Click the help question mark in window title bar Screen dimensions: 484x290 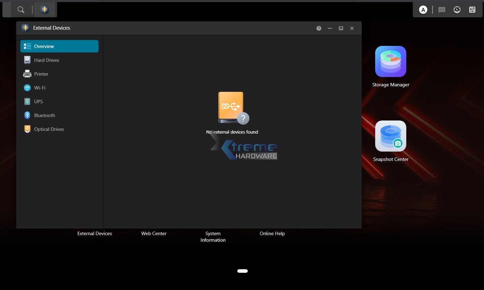pos(319,28)
